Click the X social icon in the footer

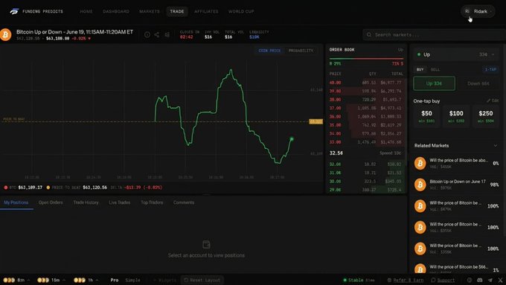(500, 280)
